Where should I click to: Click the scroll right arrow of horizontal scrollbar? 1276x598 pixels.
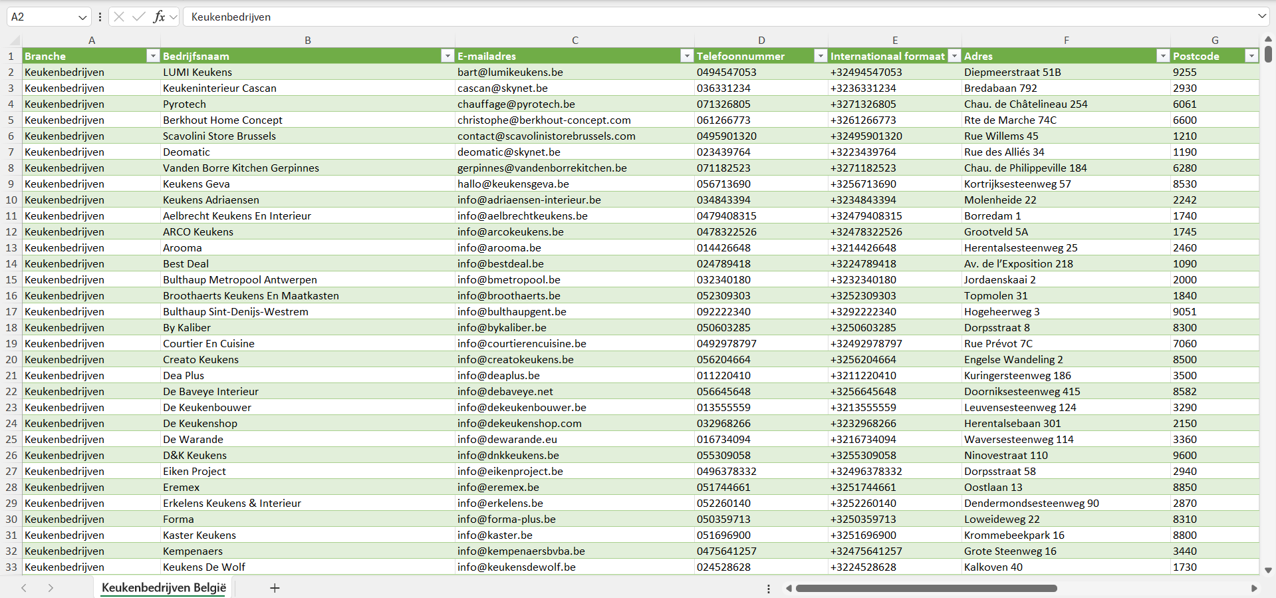[1254, 588]
